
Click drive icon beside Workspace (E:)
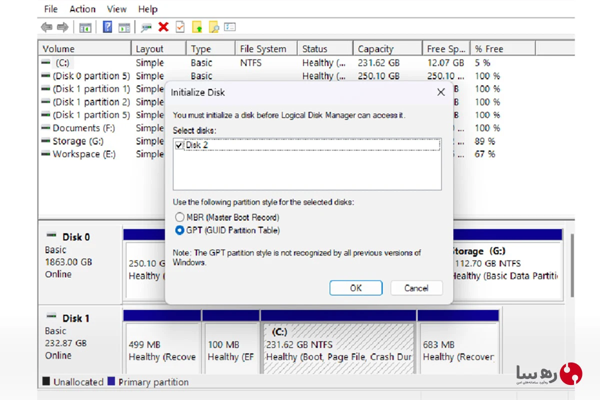click(x=46, y=154)
